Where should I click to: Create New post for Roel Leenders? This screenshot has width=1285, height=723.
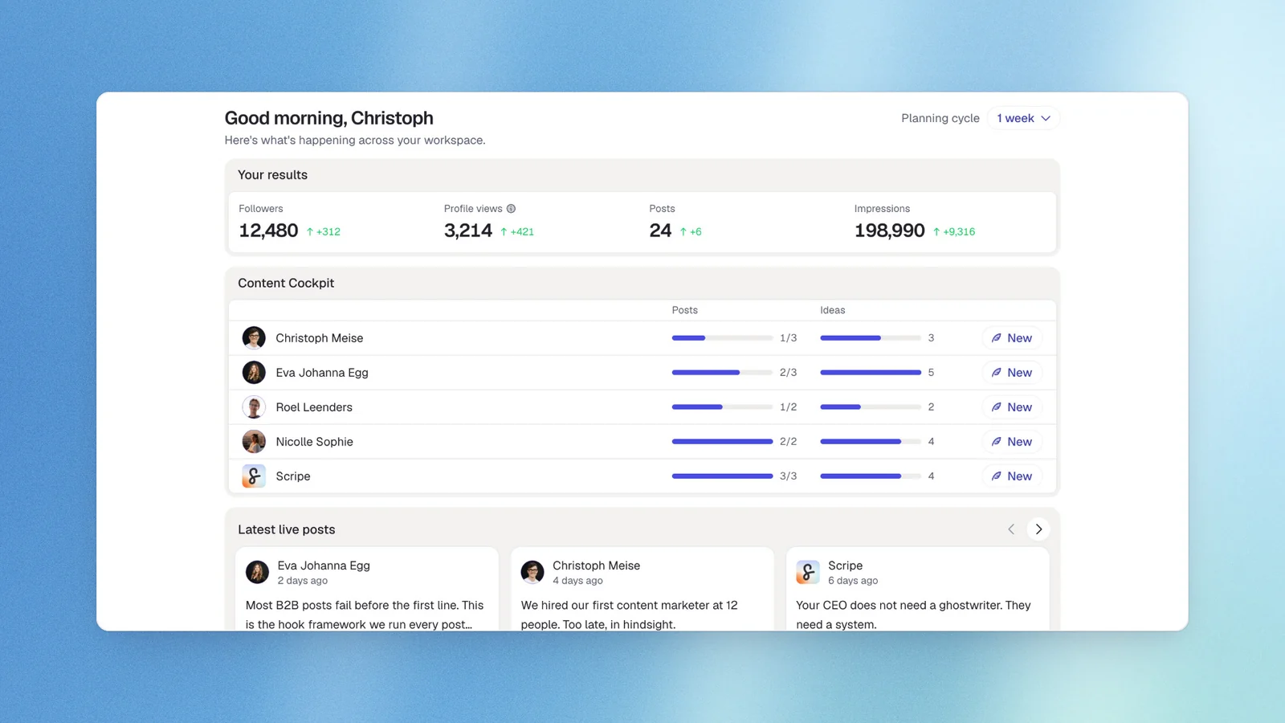1012,407
